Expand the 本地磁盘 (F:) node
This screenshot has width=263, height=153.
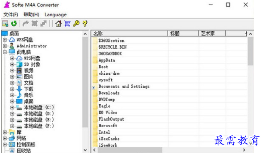12,126
